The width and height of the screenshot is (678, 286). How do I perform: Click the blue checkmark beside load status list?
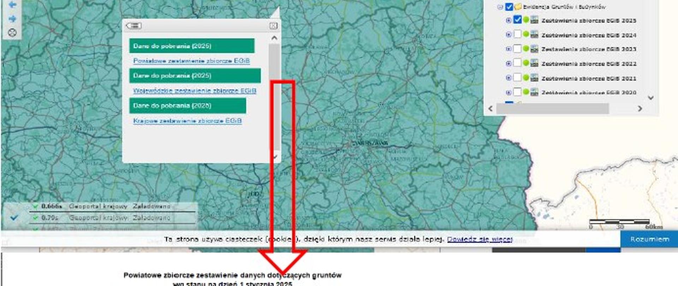click(x=14, y=218)
